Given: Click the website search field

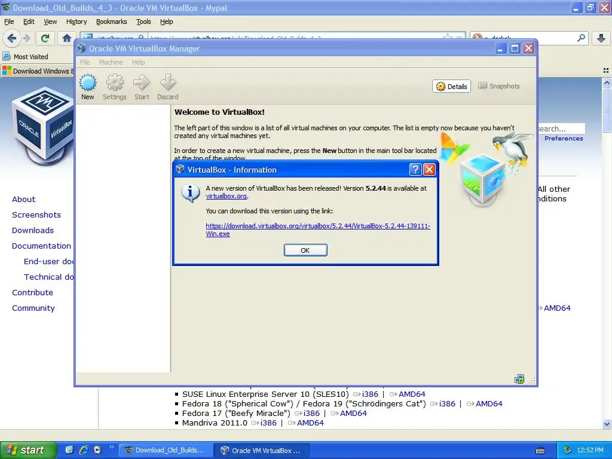Looking at the screenshot, I should (561, 128).
